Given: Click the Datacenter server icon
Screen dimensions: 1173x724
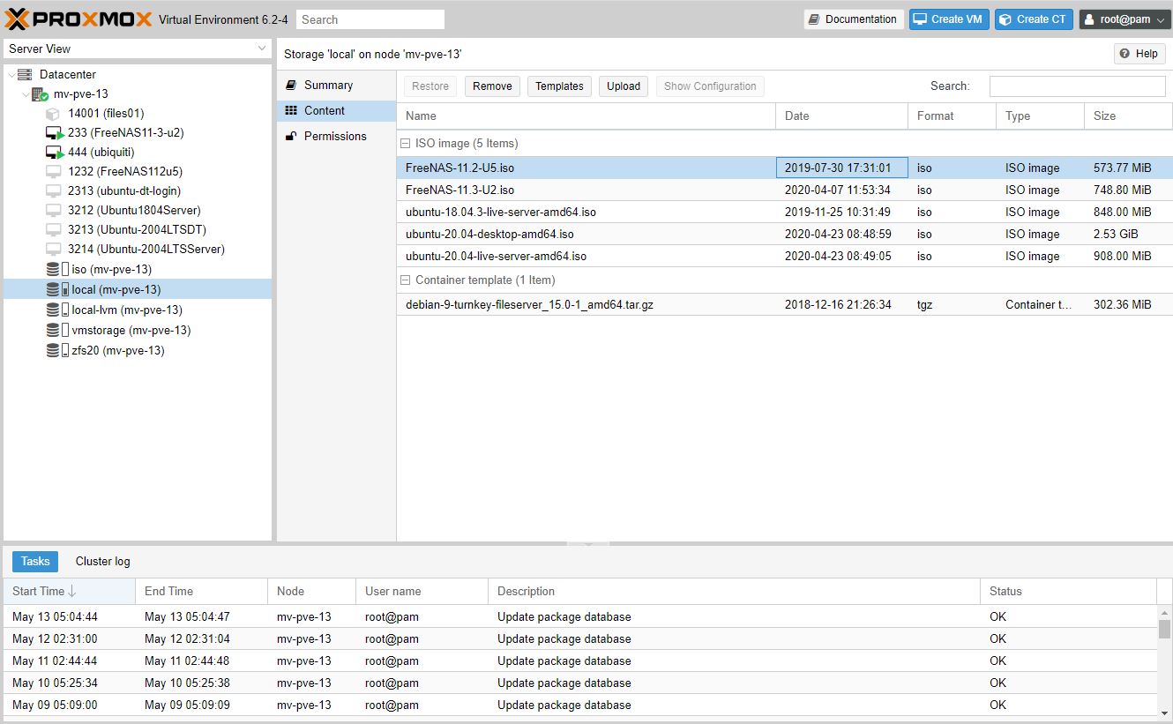Looking at the screenshot, I should pyautogui.click(x=25, y=75).
